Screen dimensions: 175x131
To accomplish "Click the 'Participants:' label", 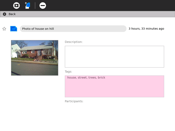I will 74,101.
